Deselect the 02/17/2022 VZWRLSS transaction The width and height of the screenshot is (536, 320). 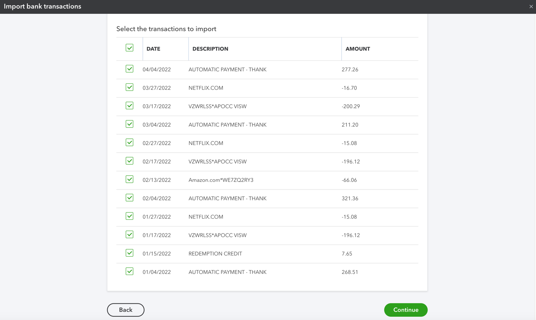click(x=129, y=161)
